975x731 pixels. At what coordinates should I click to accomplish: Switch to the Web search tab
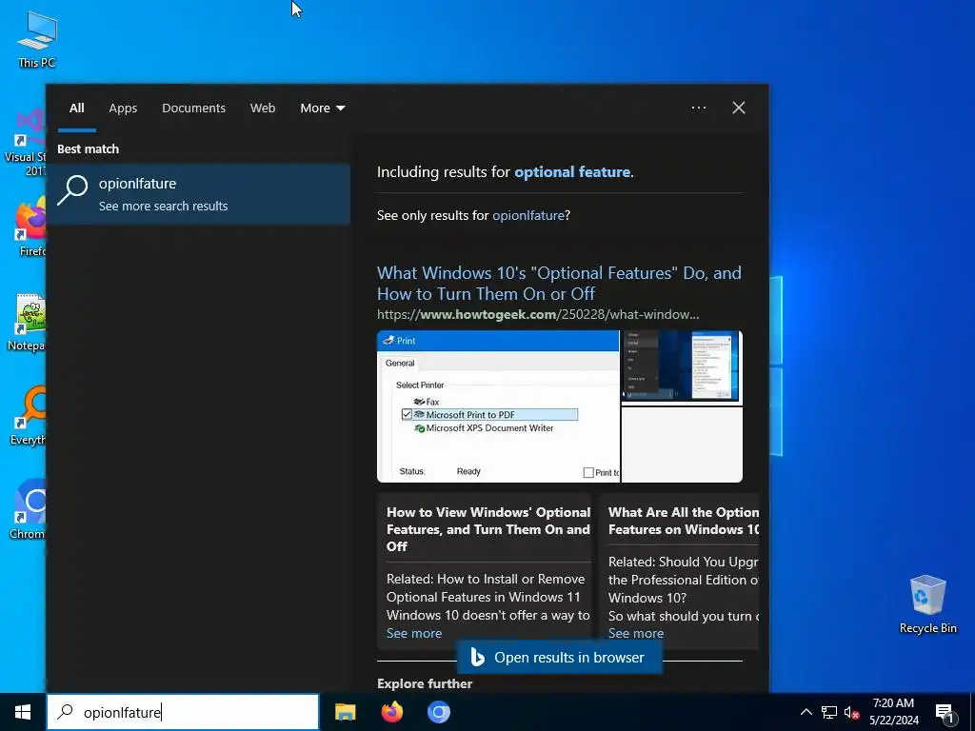pyautogui.click(x=263, y=109)
